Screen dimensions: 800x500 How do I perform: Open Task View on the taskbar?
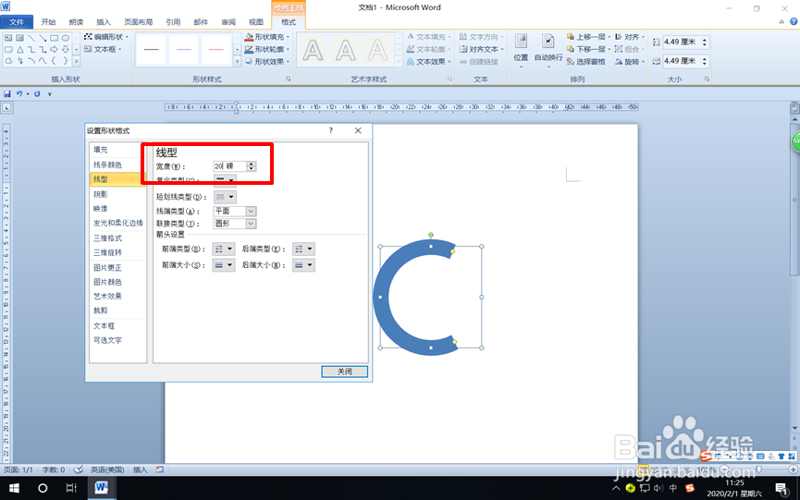tap(71, 488)
